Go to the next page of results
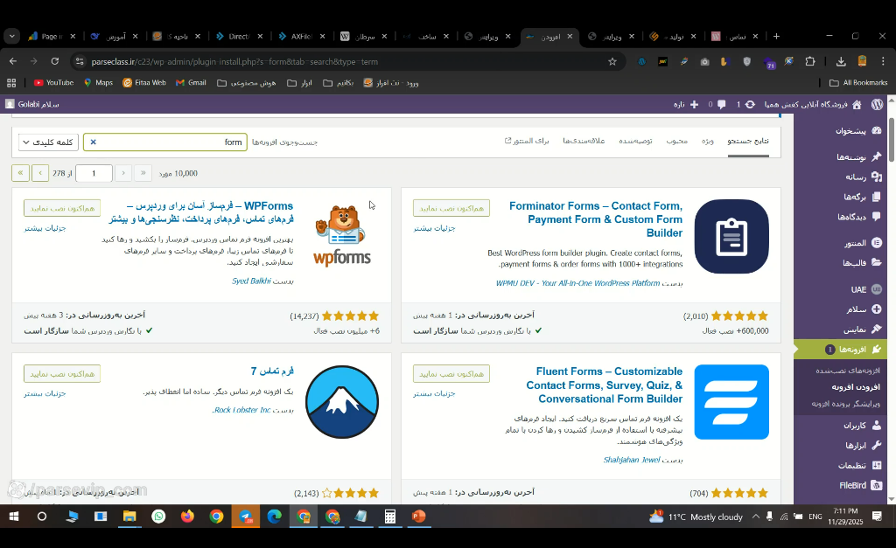This screenshot has width=896, height=548. pyautogui.click(x=40, y=173)
